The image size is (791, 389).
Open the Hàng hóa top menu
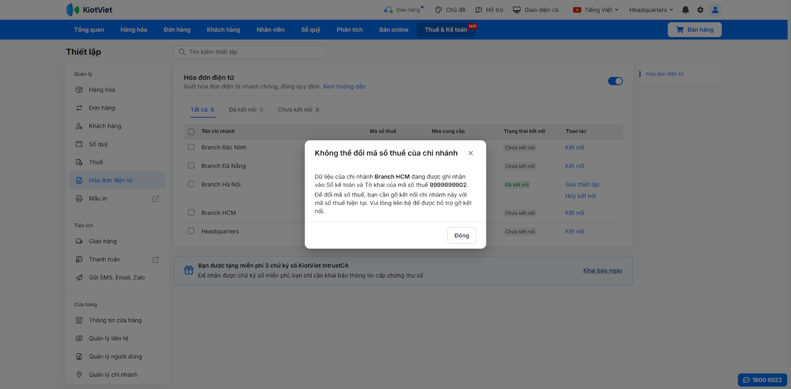click(x=134, y=30)
